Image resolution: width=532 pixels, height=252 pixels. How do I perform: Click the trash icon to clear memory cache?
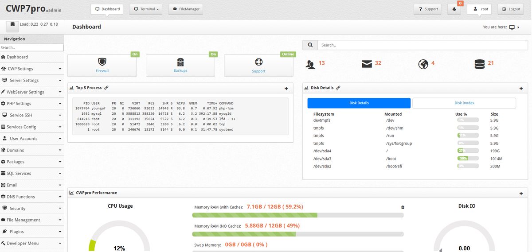pos(403,207)
